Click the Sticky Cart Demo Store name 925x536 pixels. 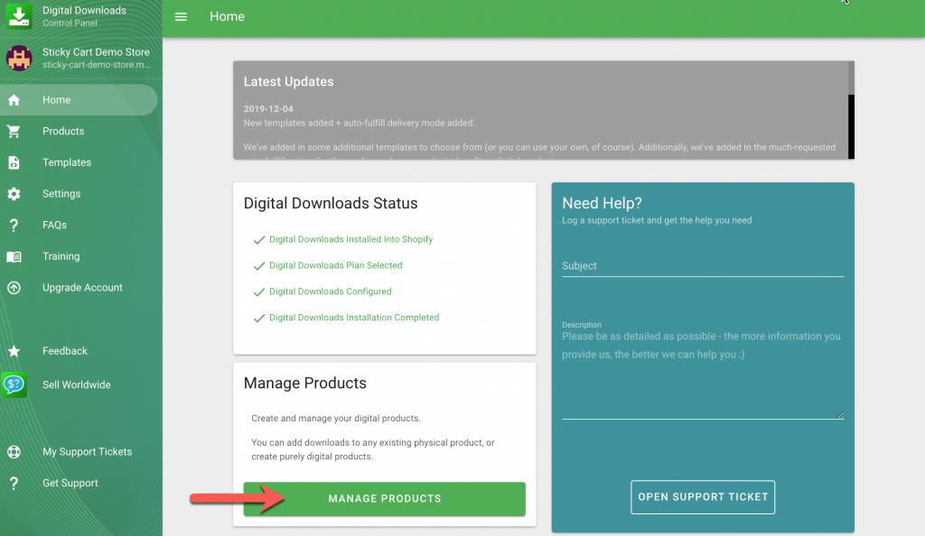(x=96, y=52)
